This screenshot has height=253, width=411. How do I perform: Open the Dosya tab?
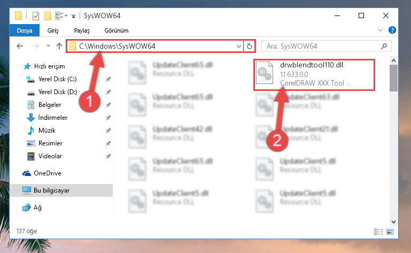(x=25, y=30)
